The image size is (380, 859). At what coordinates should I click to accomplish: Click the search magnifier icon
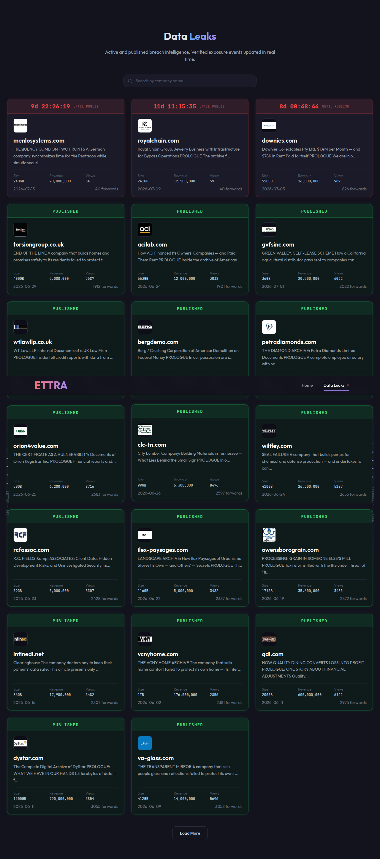(x=130, y=81)
